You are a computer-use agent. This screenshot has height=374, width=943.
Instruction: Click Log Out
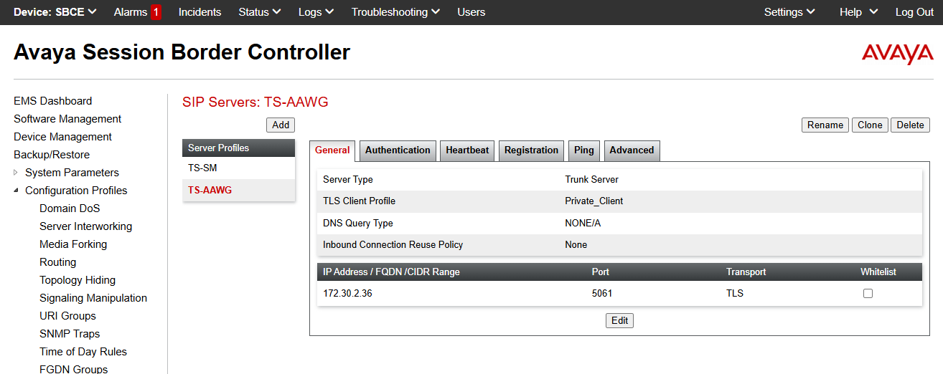914,12
